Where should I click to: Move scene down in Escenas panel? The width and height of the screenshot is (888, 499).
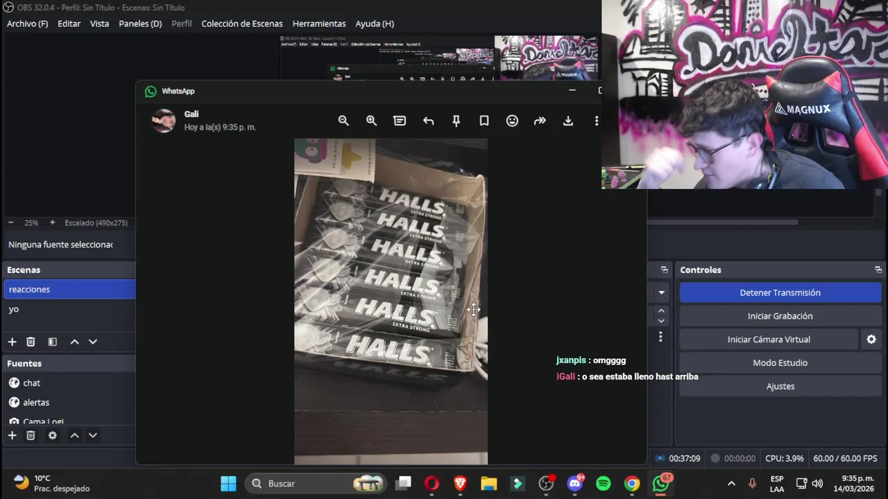92,342
